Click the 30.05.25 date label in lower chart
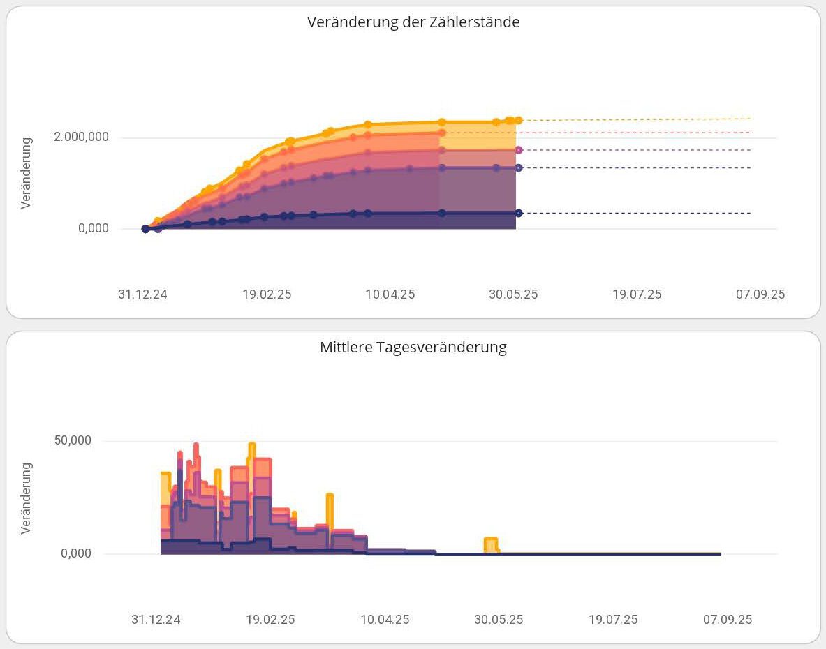 click(499, 620)
